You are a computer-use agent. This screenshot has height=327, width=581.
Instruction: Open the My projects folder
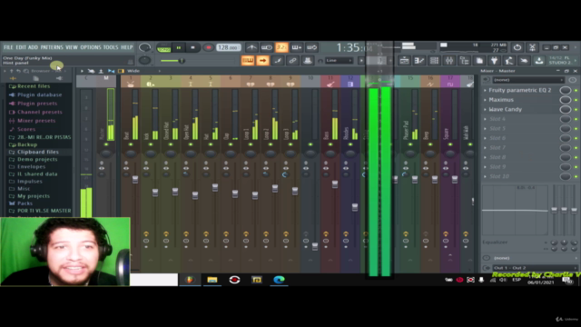[34, 196]
